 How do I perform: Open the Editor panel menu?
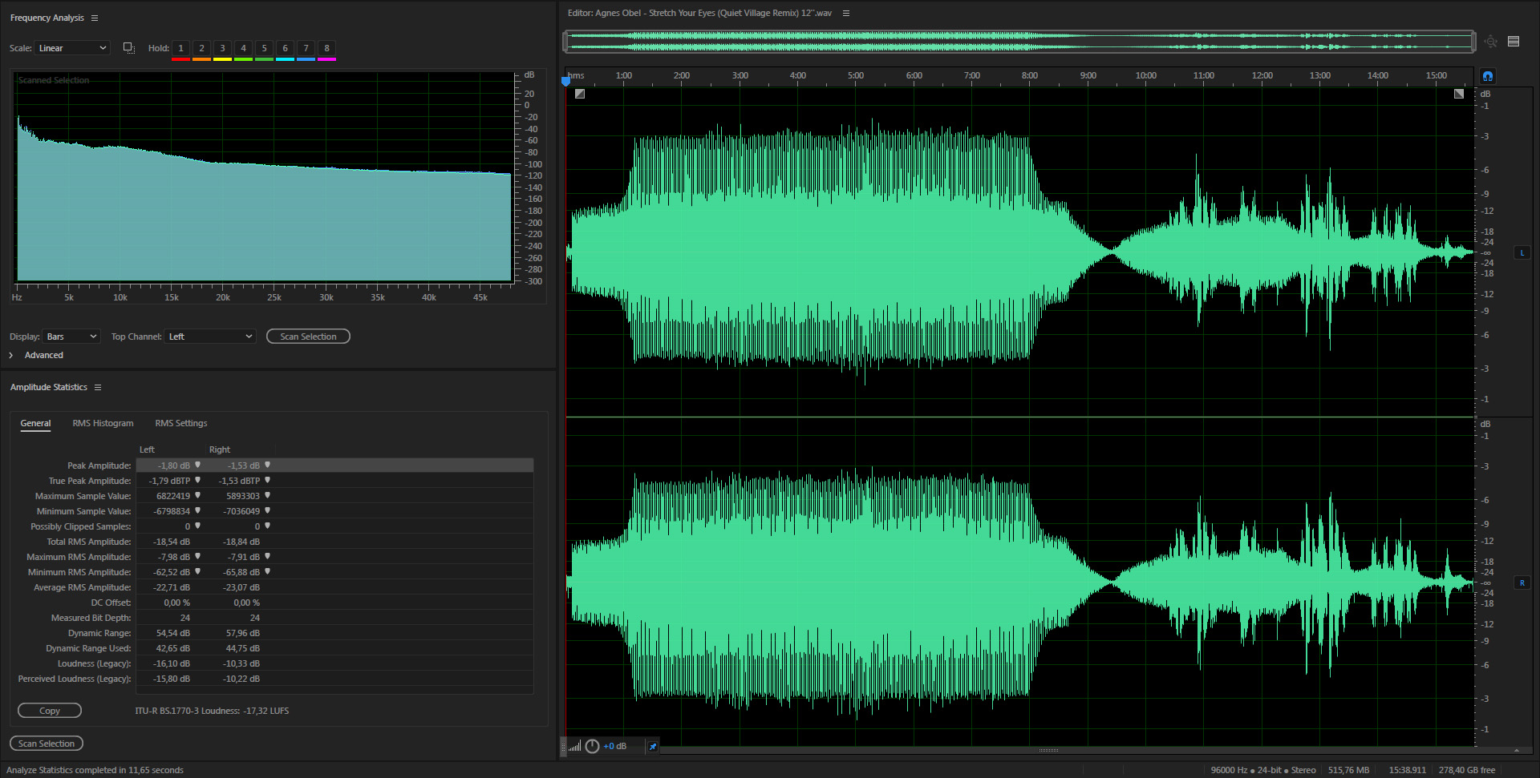click(x=845, y=13)
